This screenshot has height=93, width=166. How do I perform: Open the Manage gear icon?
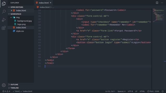[x=4, y=85]
